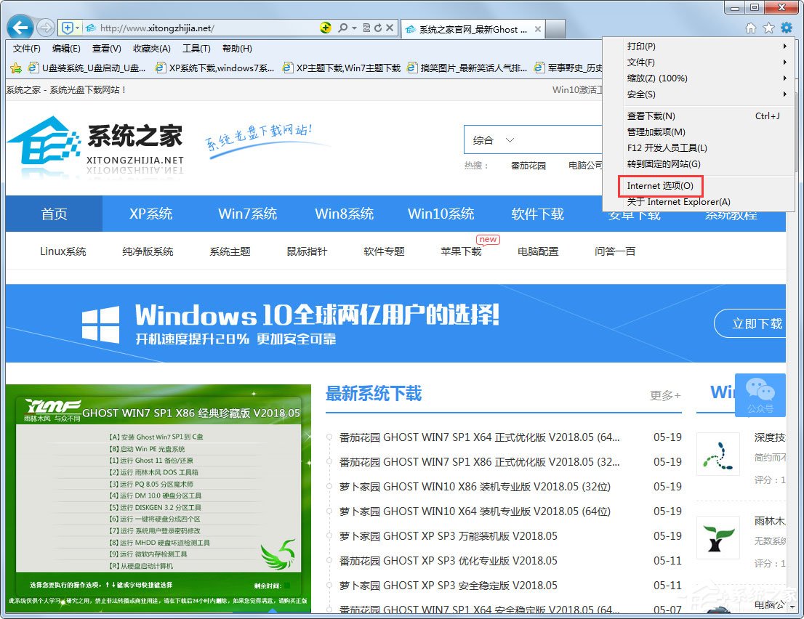Viewport: 804px width, 619px height.
Task: Click the 立即下载 button
Action: point(757,324)
